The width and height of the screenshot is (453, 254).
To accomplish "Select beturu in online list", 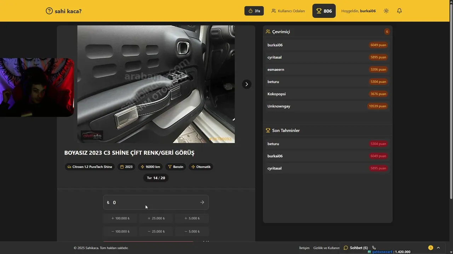I will [327, 82].
